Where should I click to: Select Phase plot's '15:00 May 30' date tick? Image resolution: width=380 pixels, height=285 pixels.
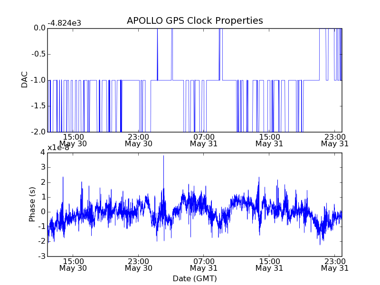73,265
